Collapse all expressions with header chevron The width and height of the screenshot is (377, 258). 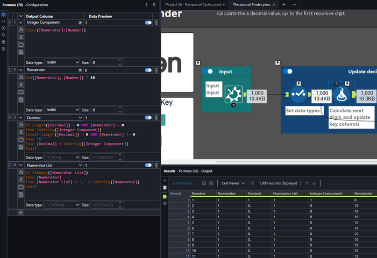[x=21, y=16]
